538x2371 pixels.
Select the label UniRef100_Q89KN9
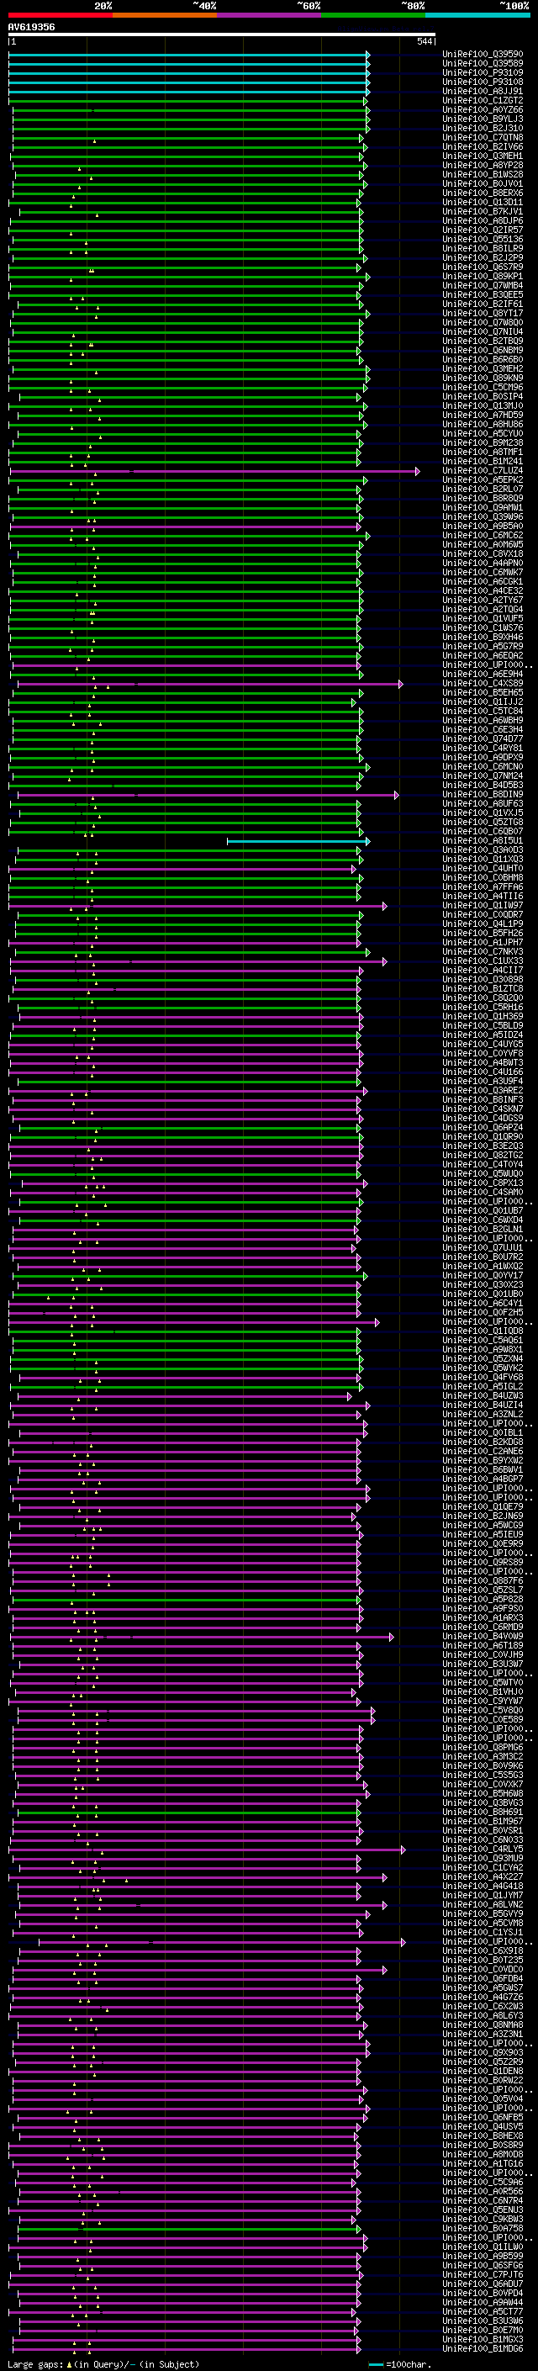click(483, 378)
